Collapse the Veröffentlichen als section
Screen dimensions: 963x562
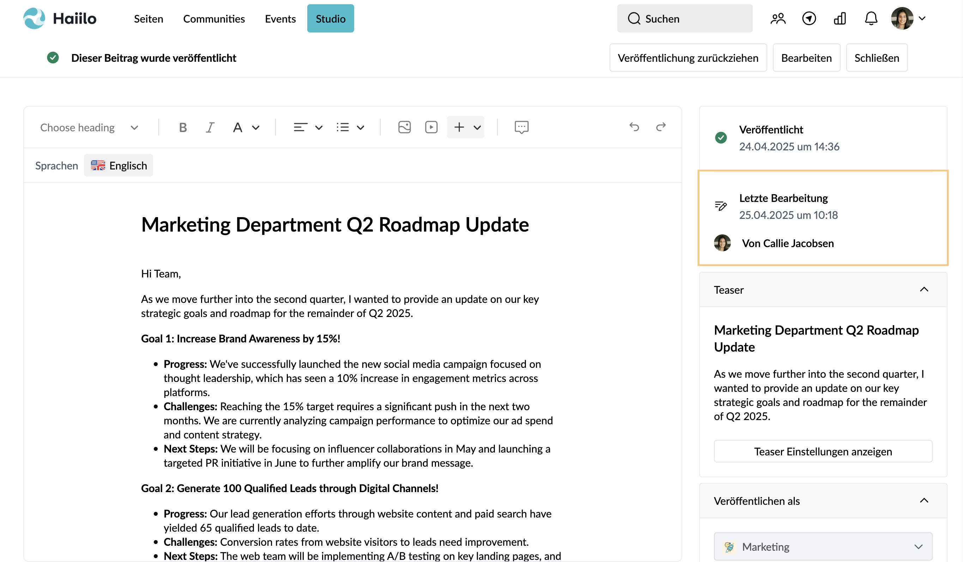tap(923, 501)
